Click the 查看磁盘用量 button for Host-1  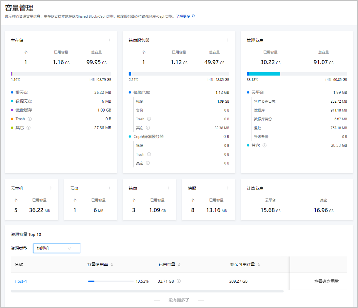(x=326, y=281)
